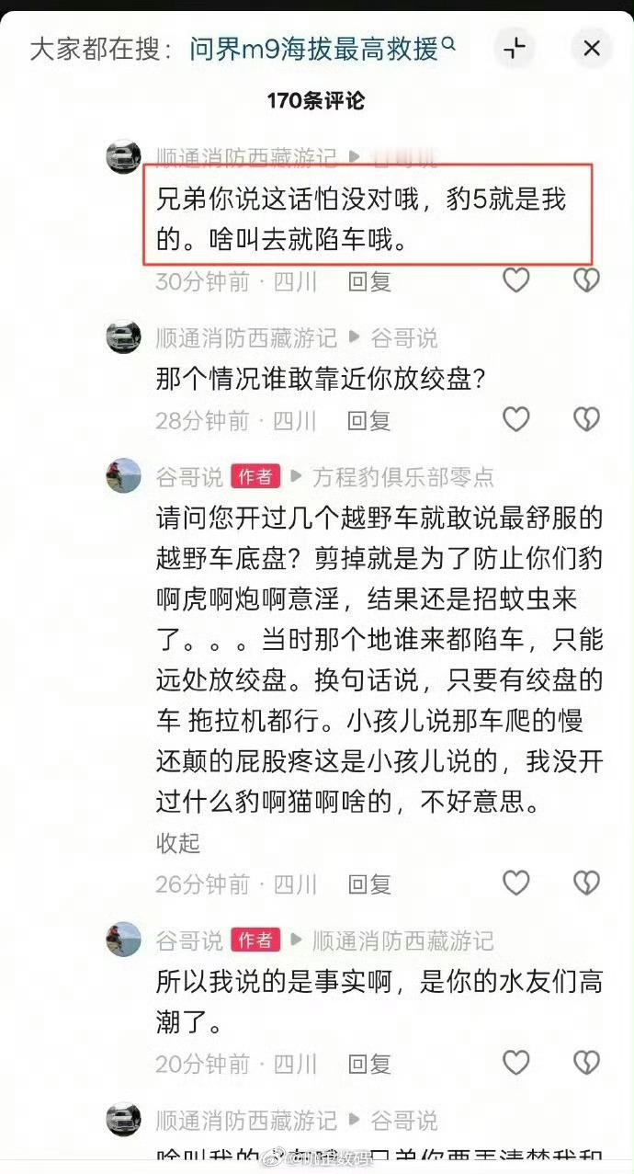Dislike the comment posted 20分钟前
Screen dimensions: 634x1174
pyautogui.click(x=586, y=1063)
